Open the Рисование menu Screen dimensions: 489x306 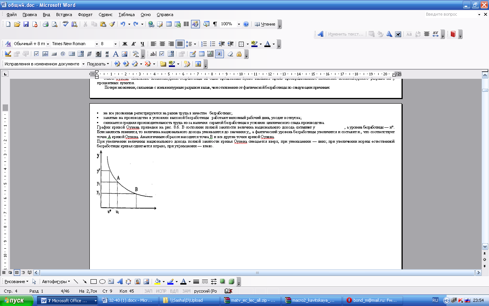16,282
